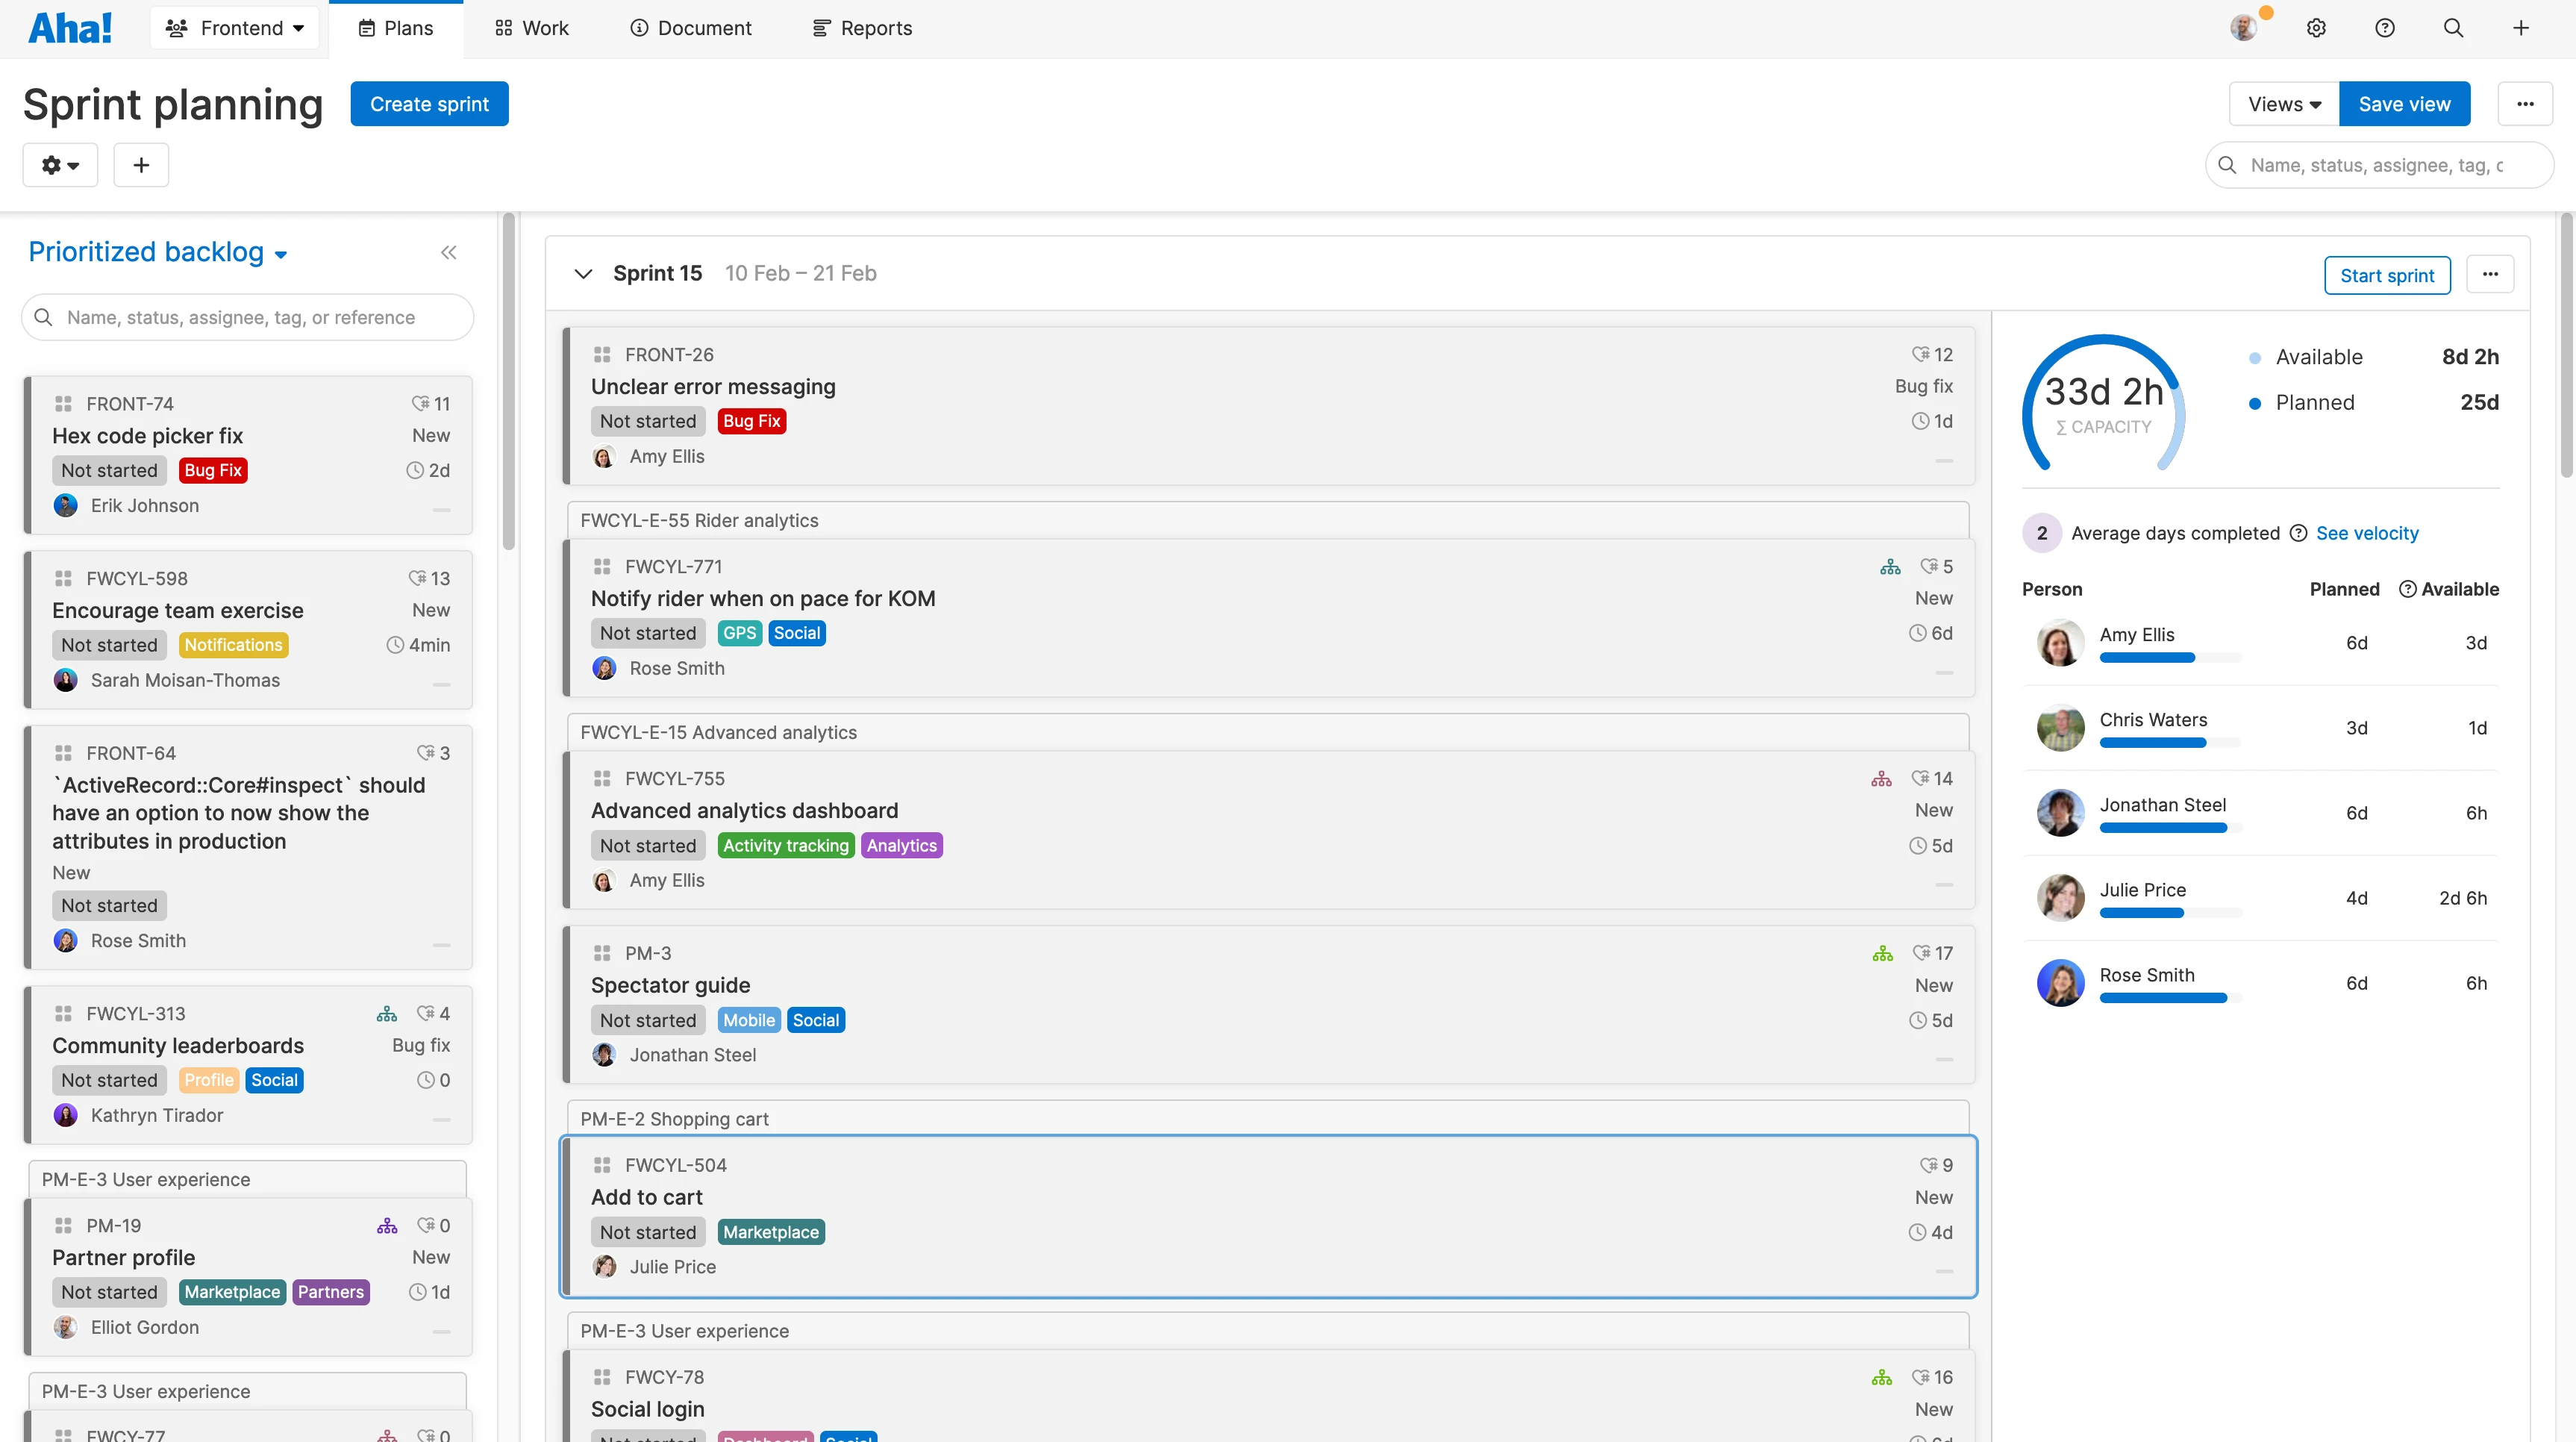
Task: Expand the Frontend workspace dropdown
Action: [234, 27]
